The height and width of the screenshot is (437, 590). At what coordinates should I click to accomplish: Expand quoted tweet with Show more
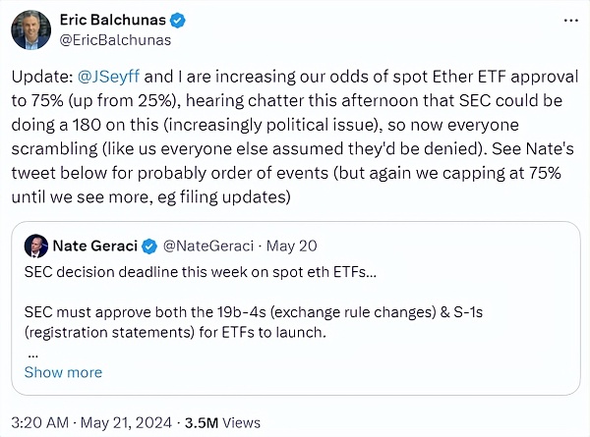[x=63, y=372]
